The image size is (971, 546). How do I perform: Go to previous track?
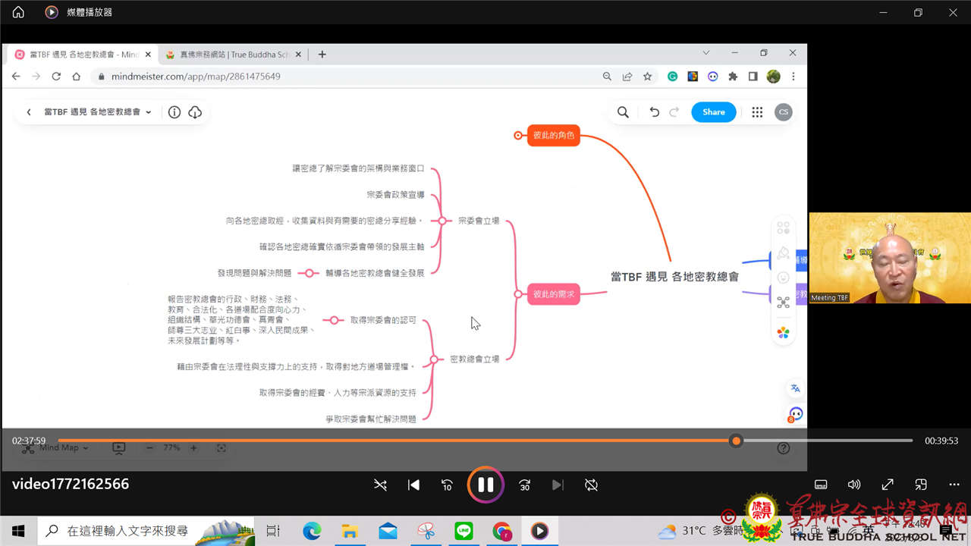[x=413, y=485]
